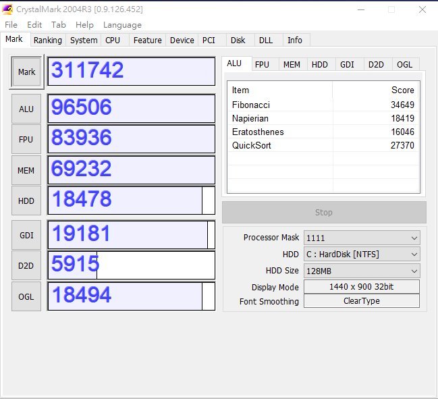Open the HDD drive selection dropdown
The width and height of the screenshot is (438, 399).
[361, 254]
